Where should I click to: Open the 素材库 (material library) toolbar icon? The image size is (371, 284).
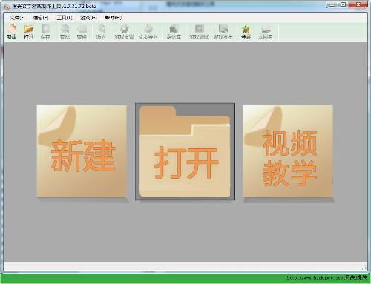point(174,32)
